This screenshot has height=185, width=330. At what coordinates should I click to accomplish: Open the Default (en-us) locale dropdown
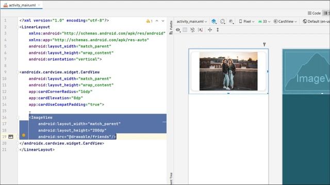point(316,22)
